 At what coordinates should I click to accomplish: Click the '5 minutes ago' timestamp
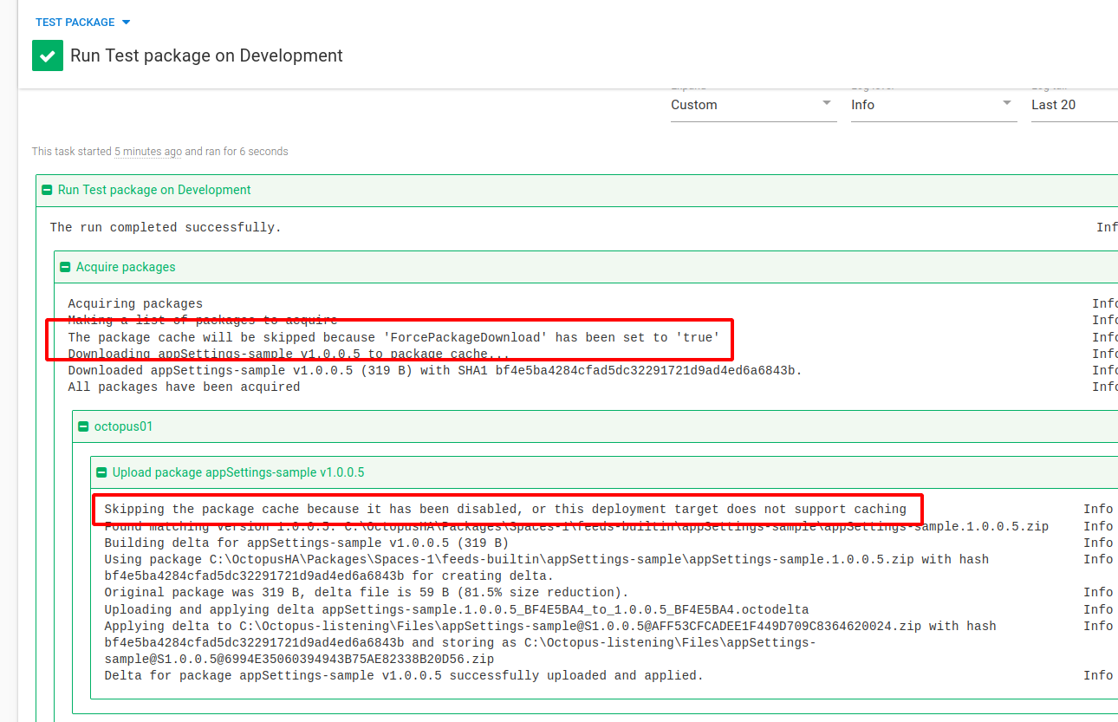(148, 152)
